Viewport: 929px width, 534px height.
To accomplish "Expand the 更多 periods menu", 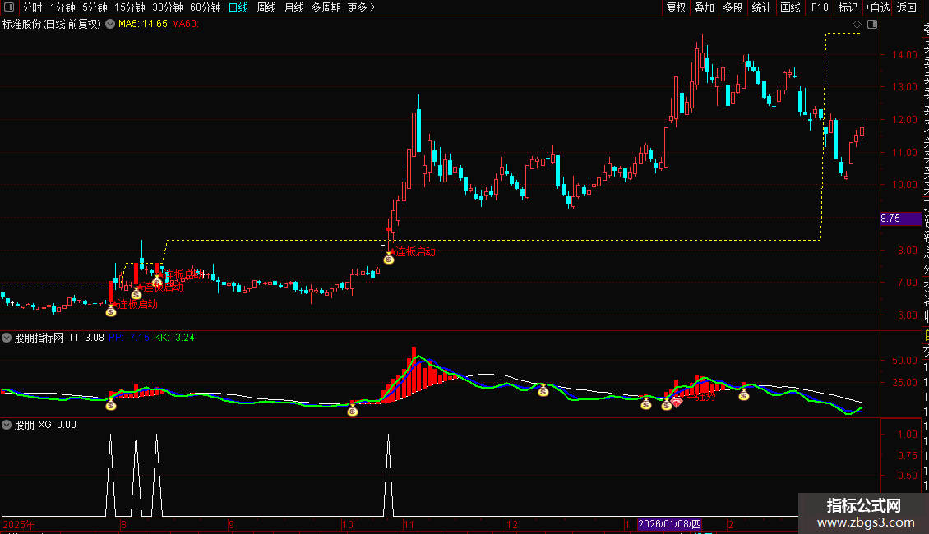I will (362, 7).
